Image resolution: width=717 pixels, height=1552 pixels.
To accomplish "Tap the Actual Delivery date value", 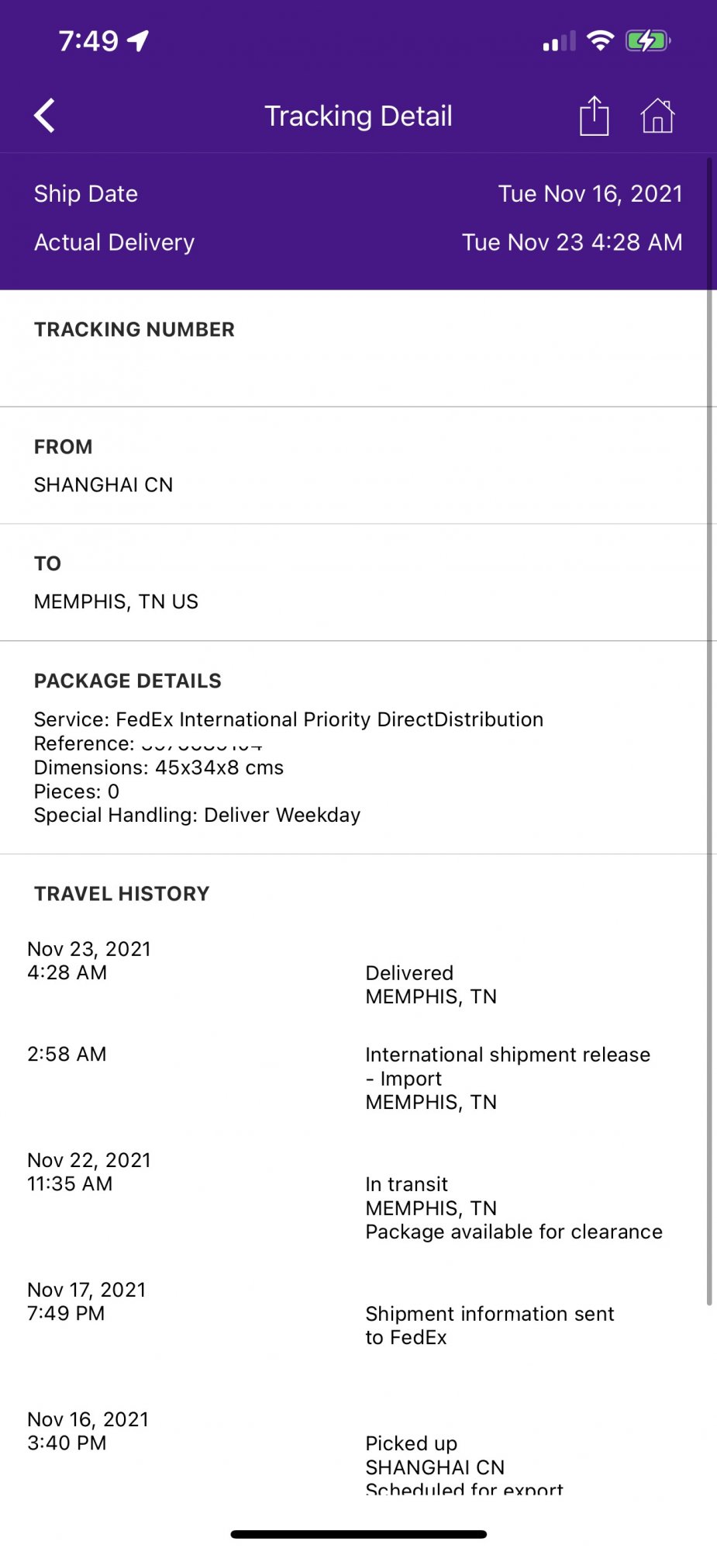I will tap(572, 242).
